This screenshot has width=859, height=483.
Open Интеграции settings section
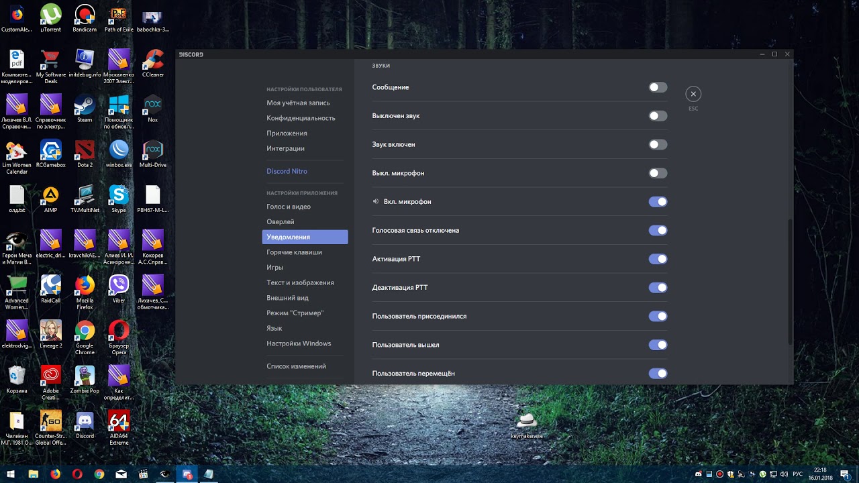tap(305, 148)
